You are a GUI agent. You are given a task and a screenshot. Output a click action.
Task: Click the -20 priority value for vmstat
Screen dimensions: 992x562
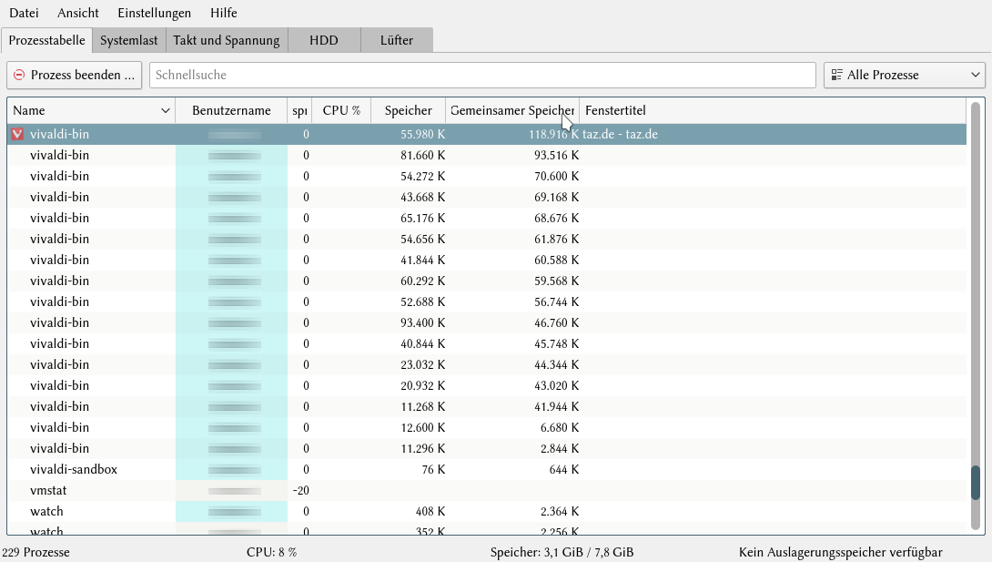pyautogui.click(x=301, y=490)
